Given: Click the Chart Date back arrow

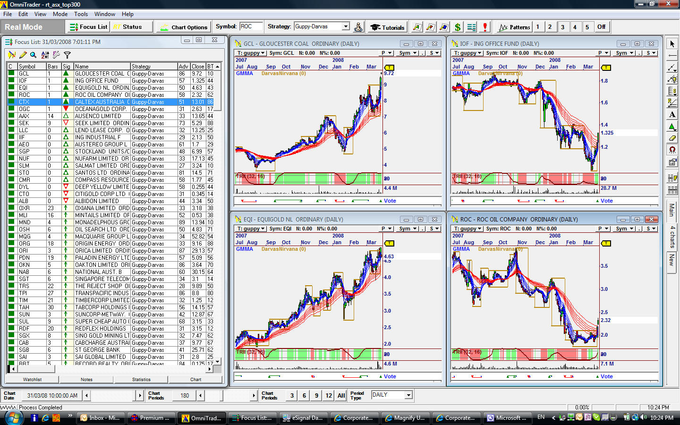Looking at the screenshot, I should point(86,395).
